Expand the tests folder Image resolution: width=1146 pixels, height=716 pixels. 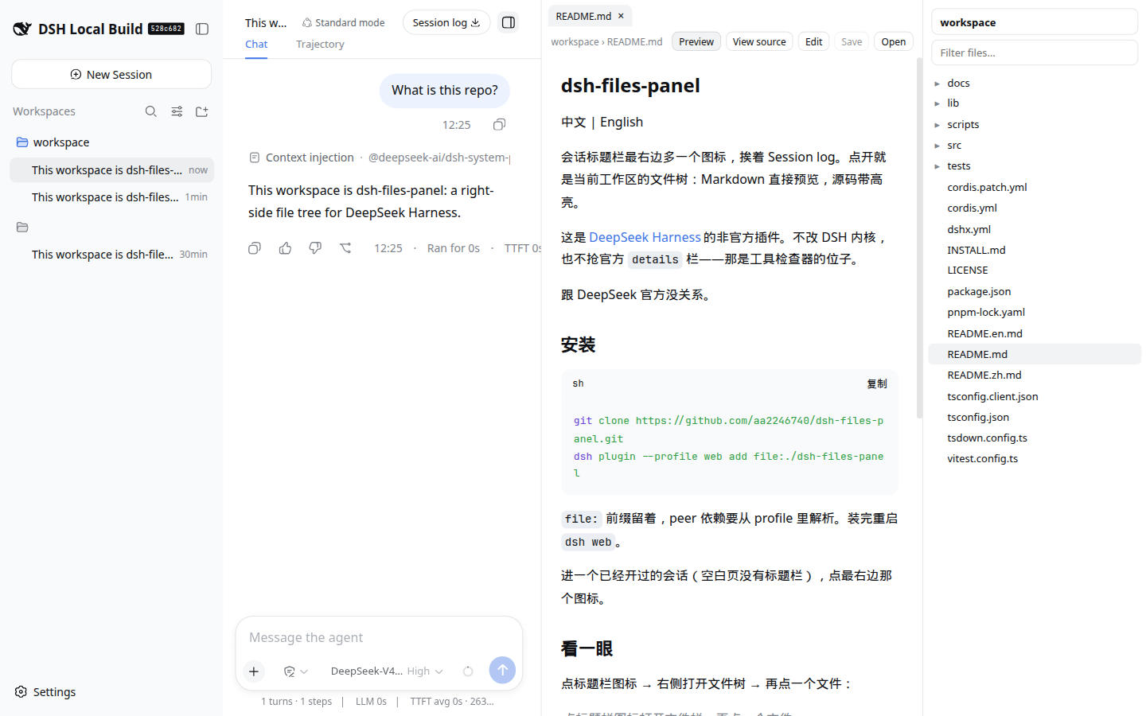[x=937, y=166]
